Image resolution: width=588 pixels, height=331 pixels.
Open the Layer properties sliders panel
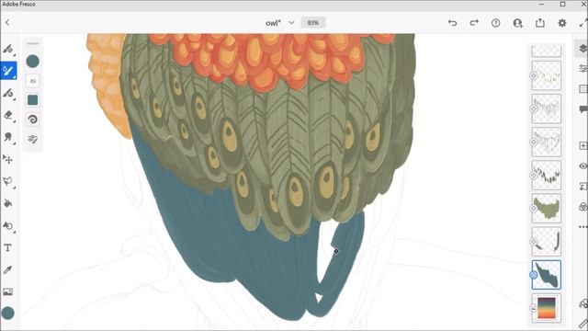point(582,69)
